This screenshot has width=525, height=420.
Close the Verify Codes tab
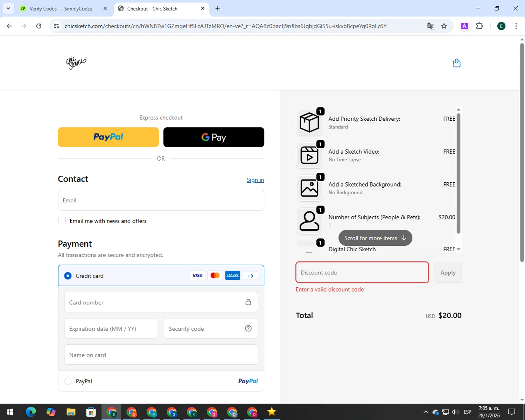coord(105,8)
